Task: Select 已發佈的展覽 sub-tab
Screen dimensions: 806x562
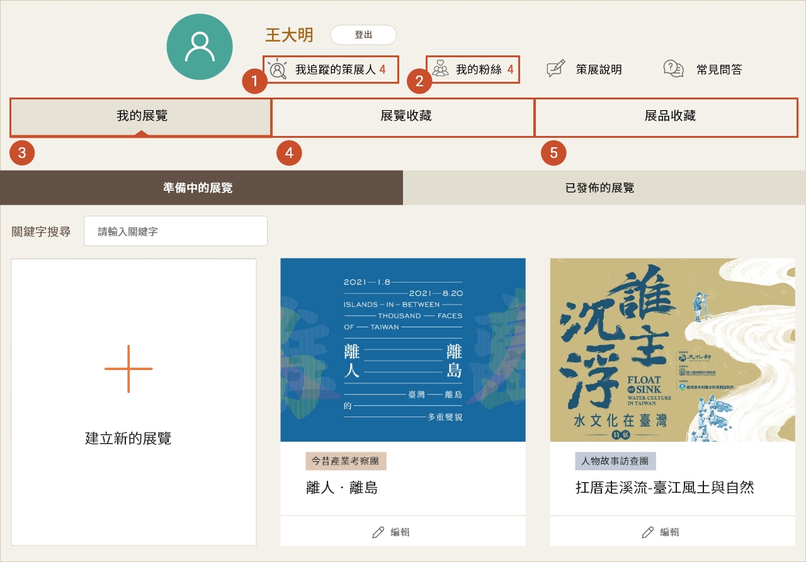Action: pyautogui.click(x=604, y=188)
